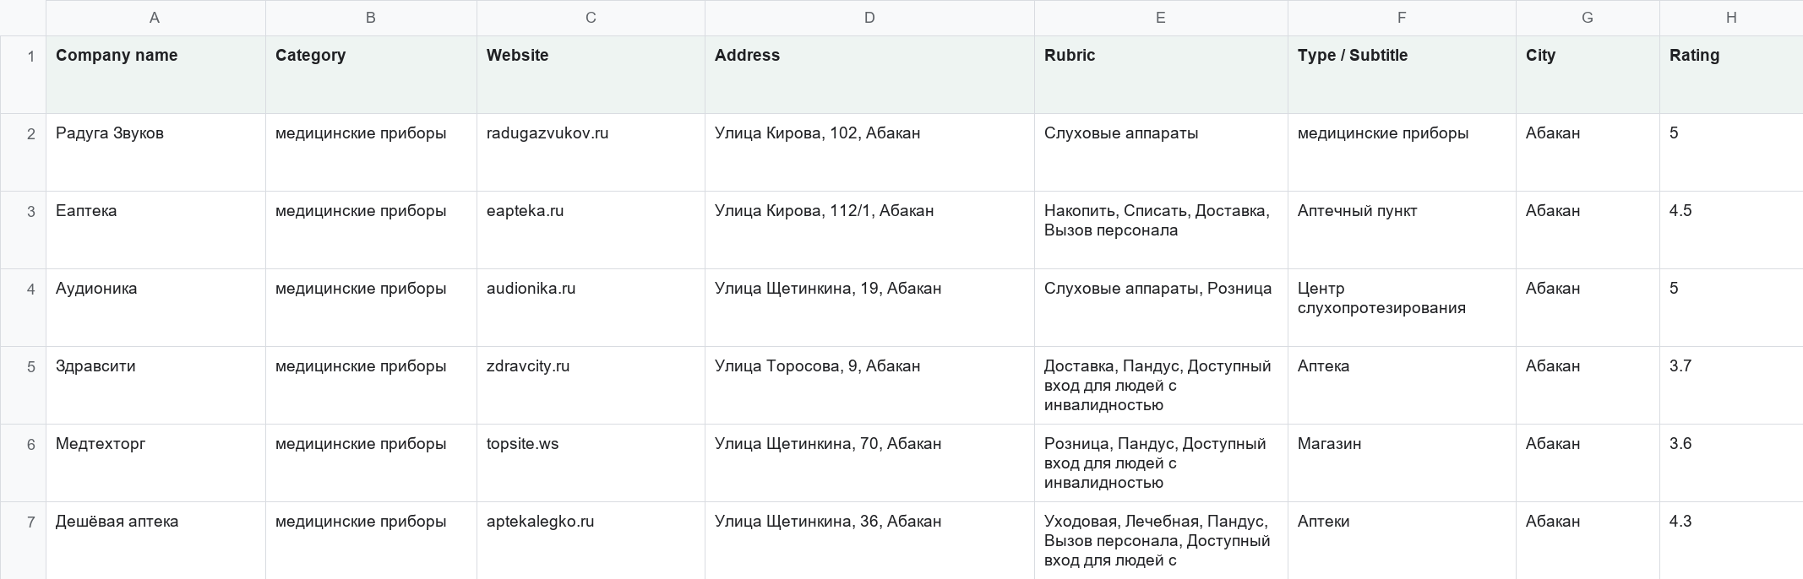Click rubric cell starting 'Доставка, Пандус'
Screen dimensions: 1803x579
[1161, 385]
